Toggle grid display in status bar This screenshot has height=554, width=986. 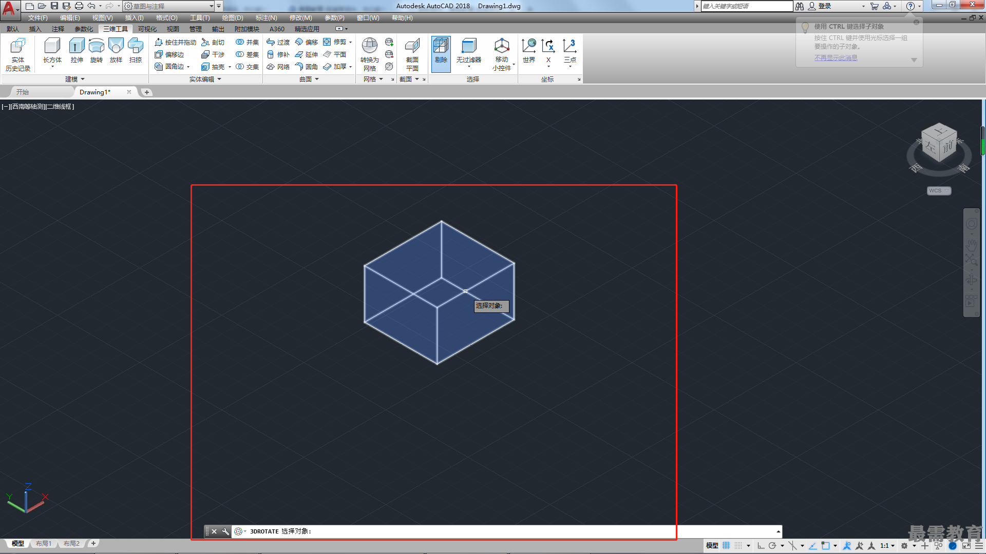726,546
